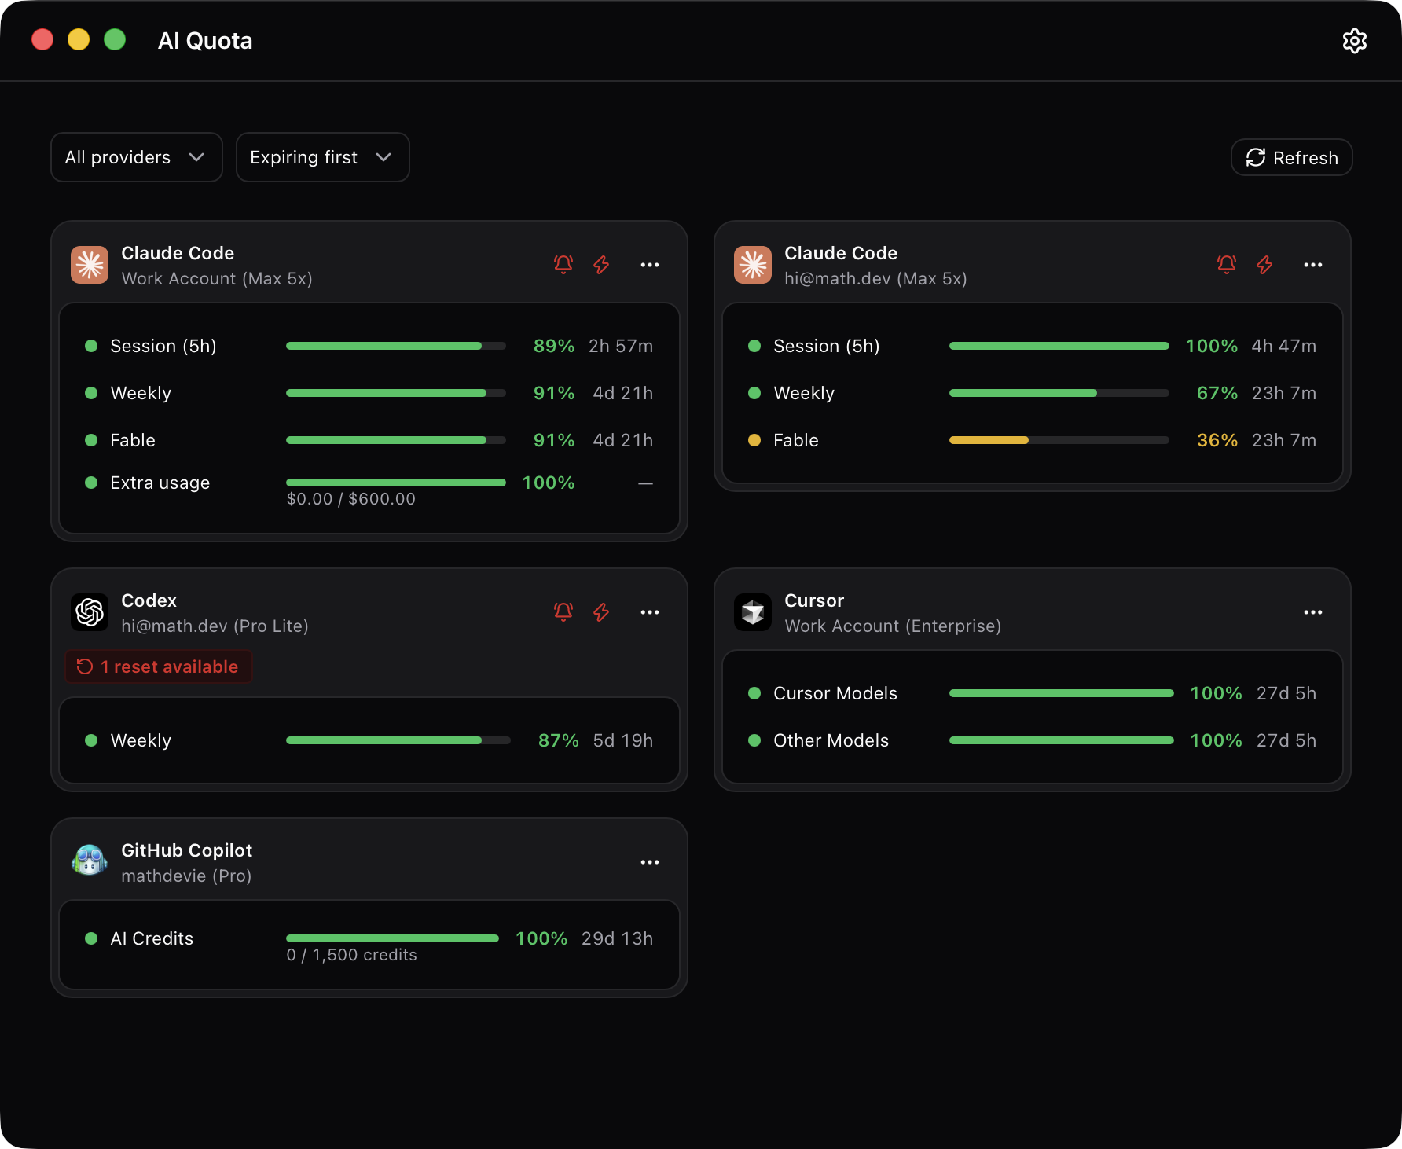The image size is (1402, 1149).
Task: Click the Session (5h) progress bar at 89%
Action: 396,346
